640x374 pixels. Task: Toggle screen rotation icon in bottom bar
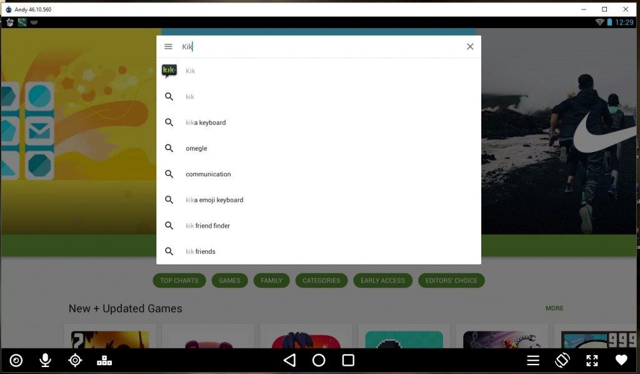(562, 360)
